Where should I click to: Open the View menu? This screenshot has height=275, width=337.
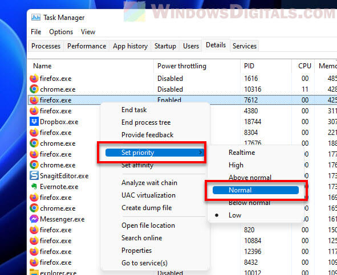pos(88,32)
